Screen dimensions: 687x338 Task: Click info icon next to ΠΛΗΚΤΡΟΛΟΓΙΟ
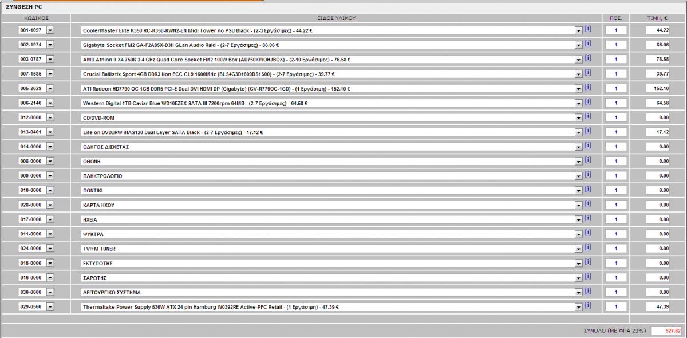click(x=587, y=174)
